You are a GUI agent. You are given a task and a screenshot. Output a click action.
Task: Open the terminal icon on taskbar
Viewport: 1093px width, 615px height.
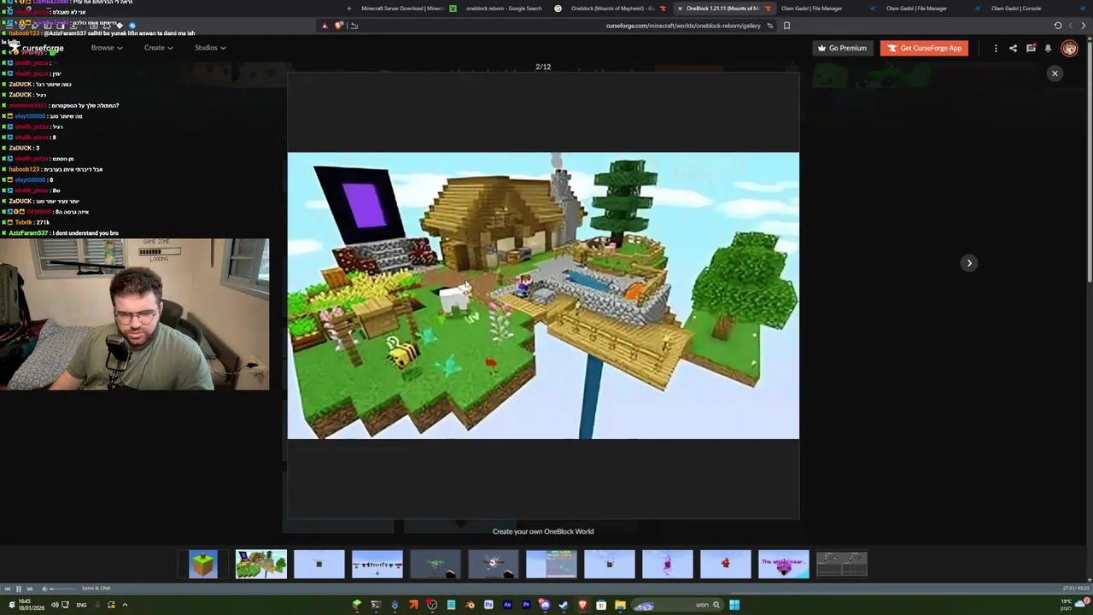point(376,606)
